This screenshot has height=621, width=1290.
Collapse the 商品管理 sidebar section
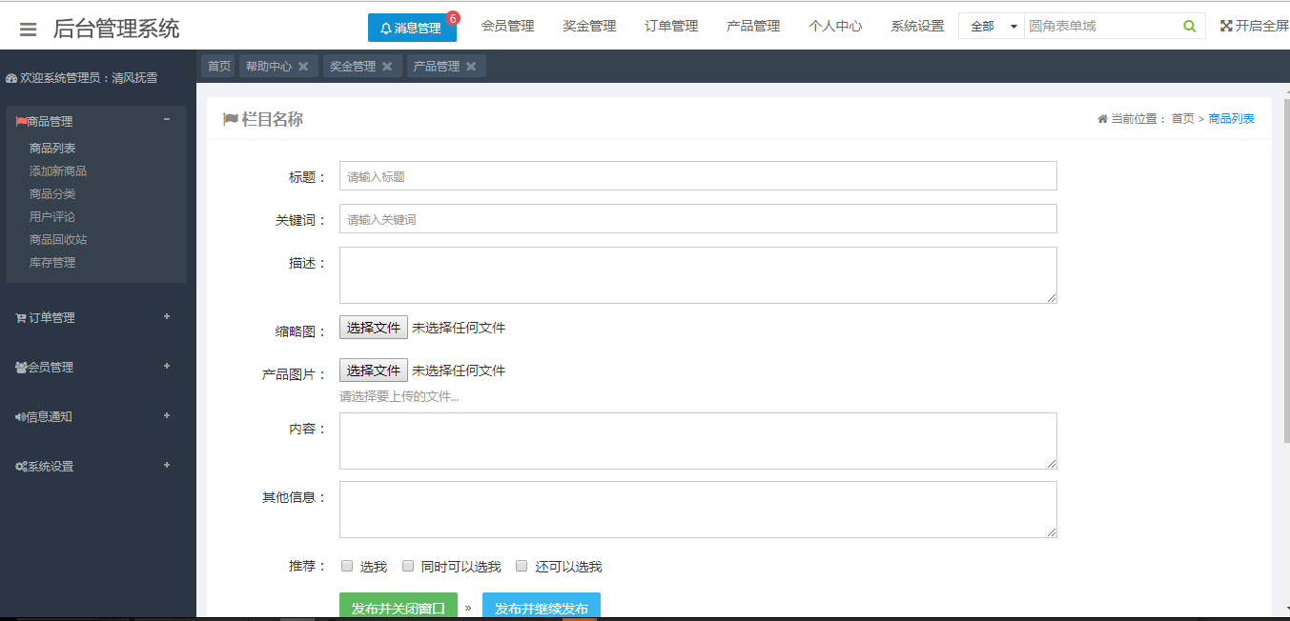[167, 119]
